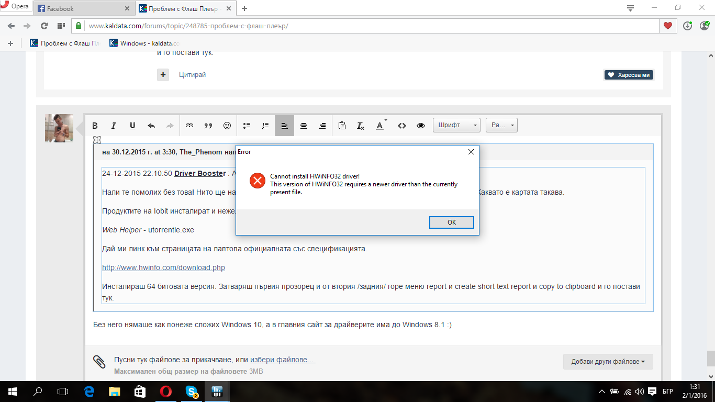
Task: Center align the text
Action: click(304, 126)
